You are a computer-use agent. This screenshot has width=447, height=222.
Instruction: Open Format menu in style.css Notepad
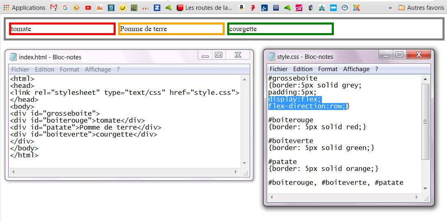pyautogui.click(x=328, y=69)
